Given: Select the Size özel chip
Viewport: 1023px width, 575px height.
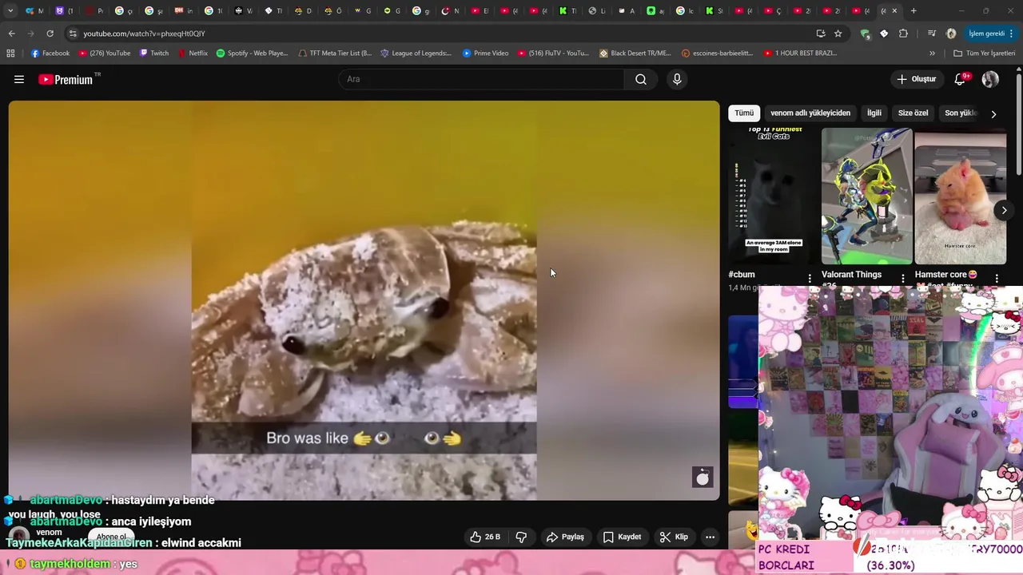Looking at the screenshot, I should pyautogui.click(x=913, y=113).
